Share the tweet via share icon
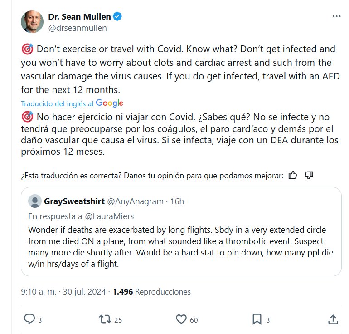The image size is (349, 334). point(333,319)
